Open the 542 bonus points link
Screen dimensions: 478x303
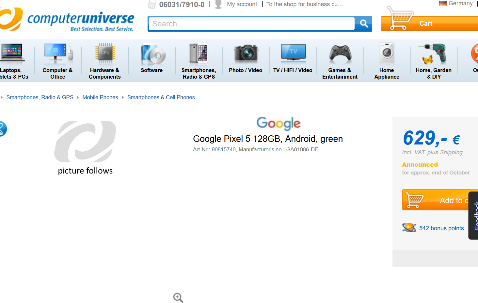(x=441, y=228)
